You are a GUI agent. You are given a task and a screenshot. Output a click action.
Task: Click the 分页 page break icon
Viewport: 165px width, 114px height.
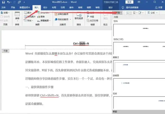2,20
